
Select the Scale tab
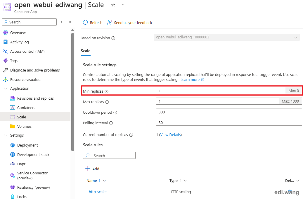[85, 51]
